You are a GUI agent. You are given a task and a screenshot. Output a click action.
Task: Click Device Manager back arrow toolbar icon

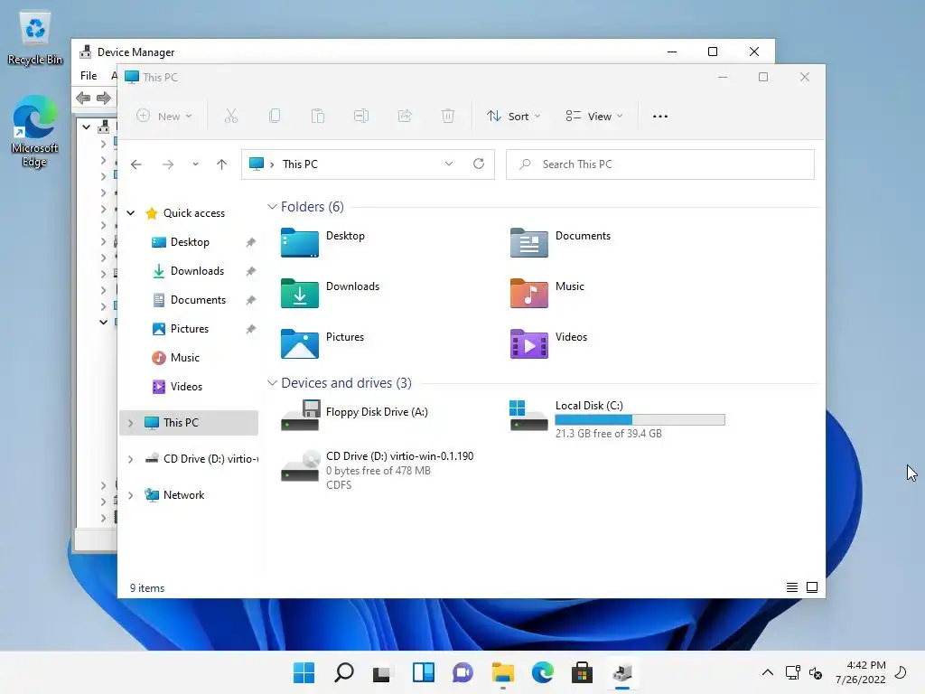tap(83, 98)
